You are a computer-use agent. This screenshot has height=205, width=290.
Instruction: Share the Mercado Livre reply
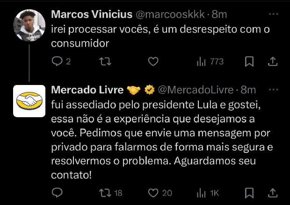tap(273, 192)
